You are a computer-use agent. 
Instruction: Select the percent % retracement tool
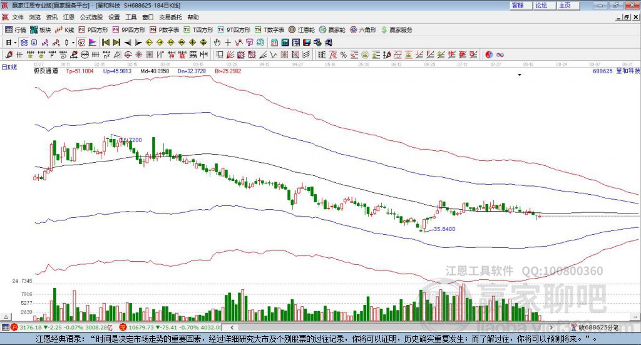344,54
